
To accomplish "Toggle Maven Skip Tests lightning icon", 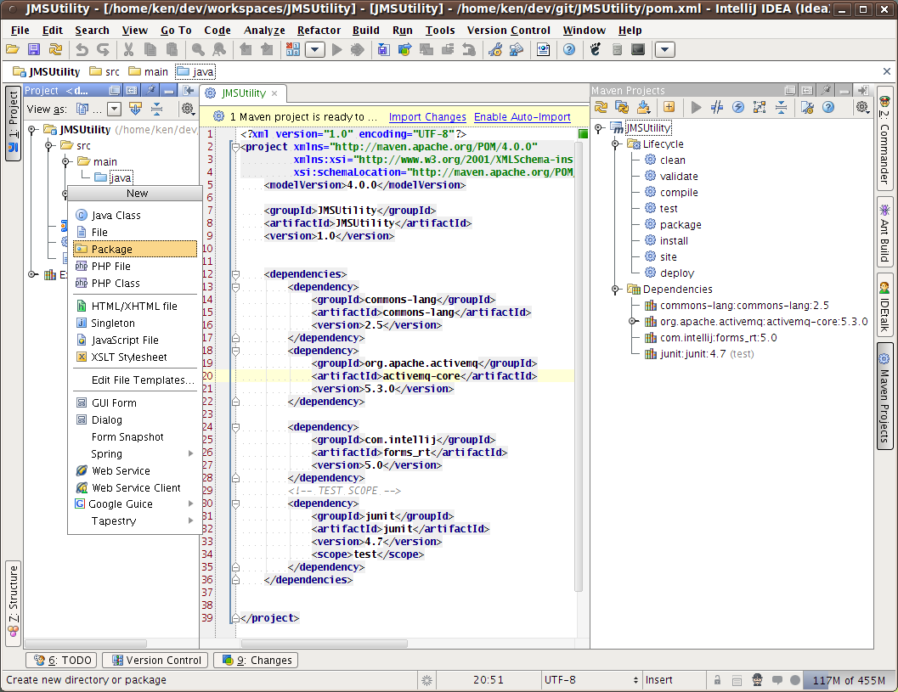I will (738, 107).
